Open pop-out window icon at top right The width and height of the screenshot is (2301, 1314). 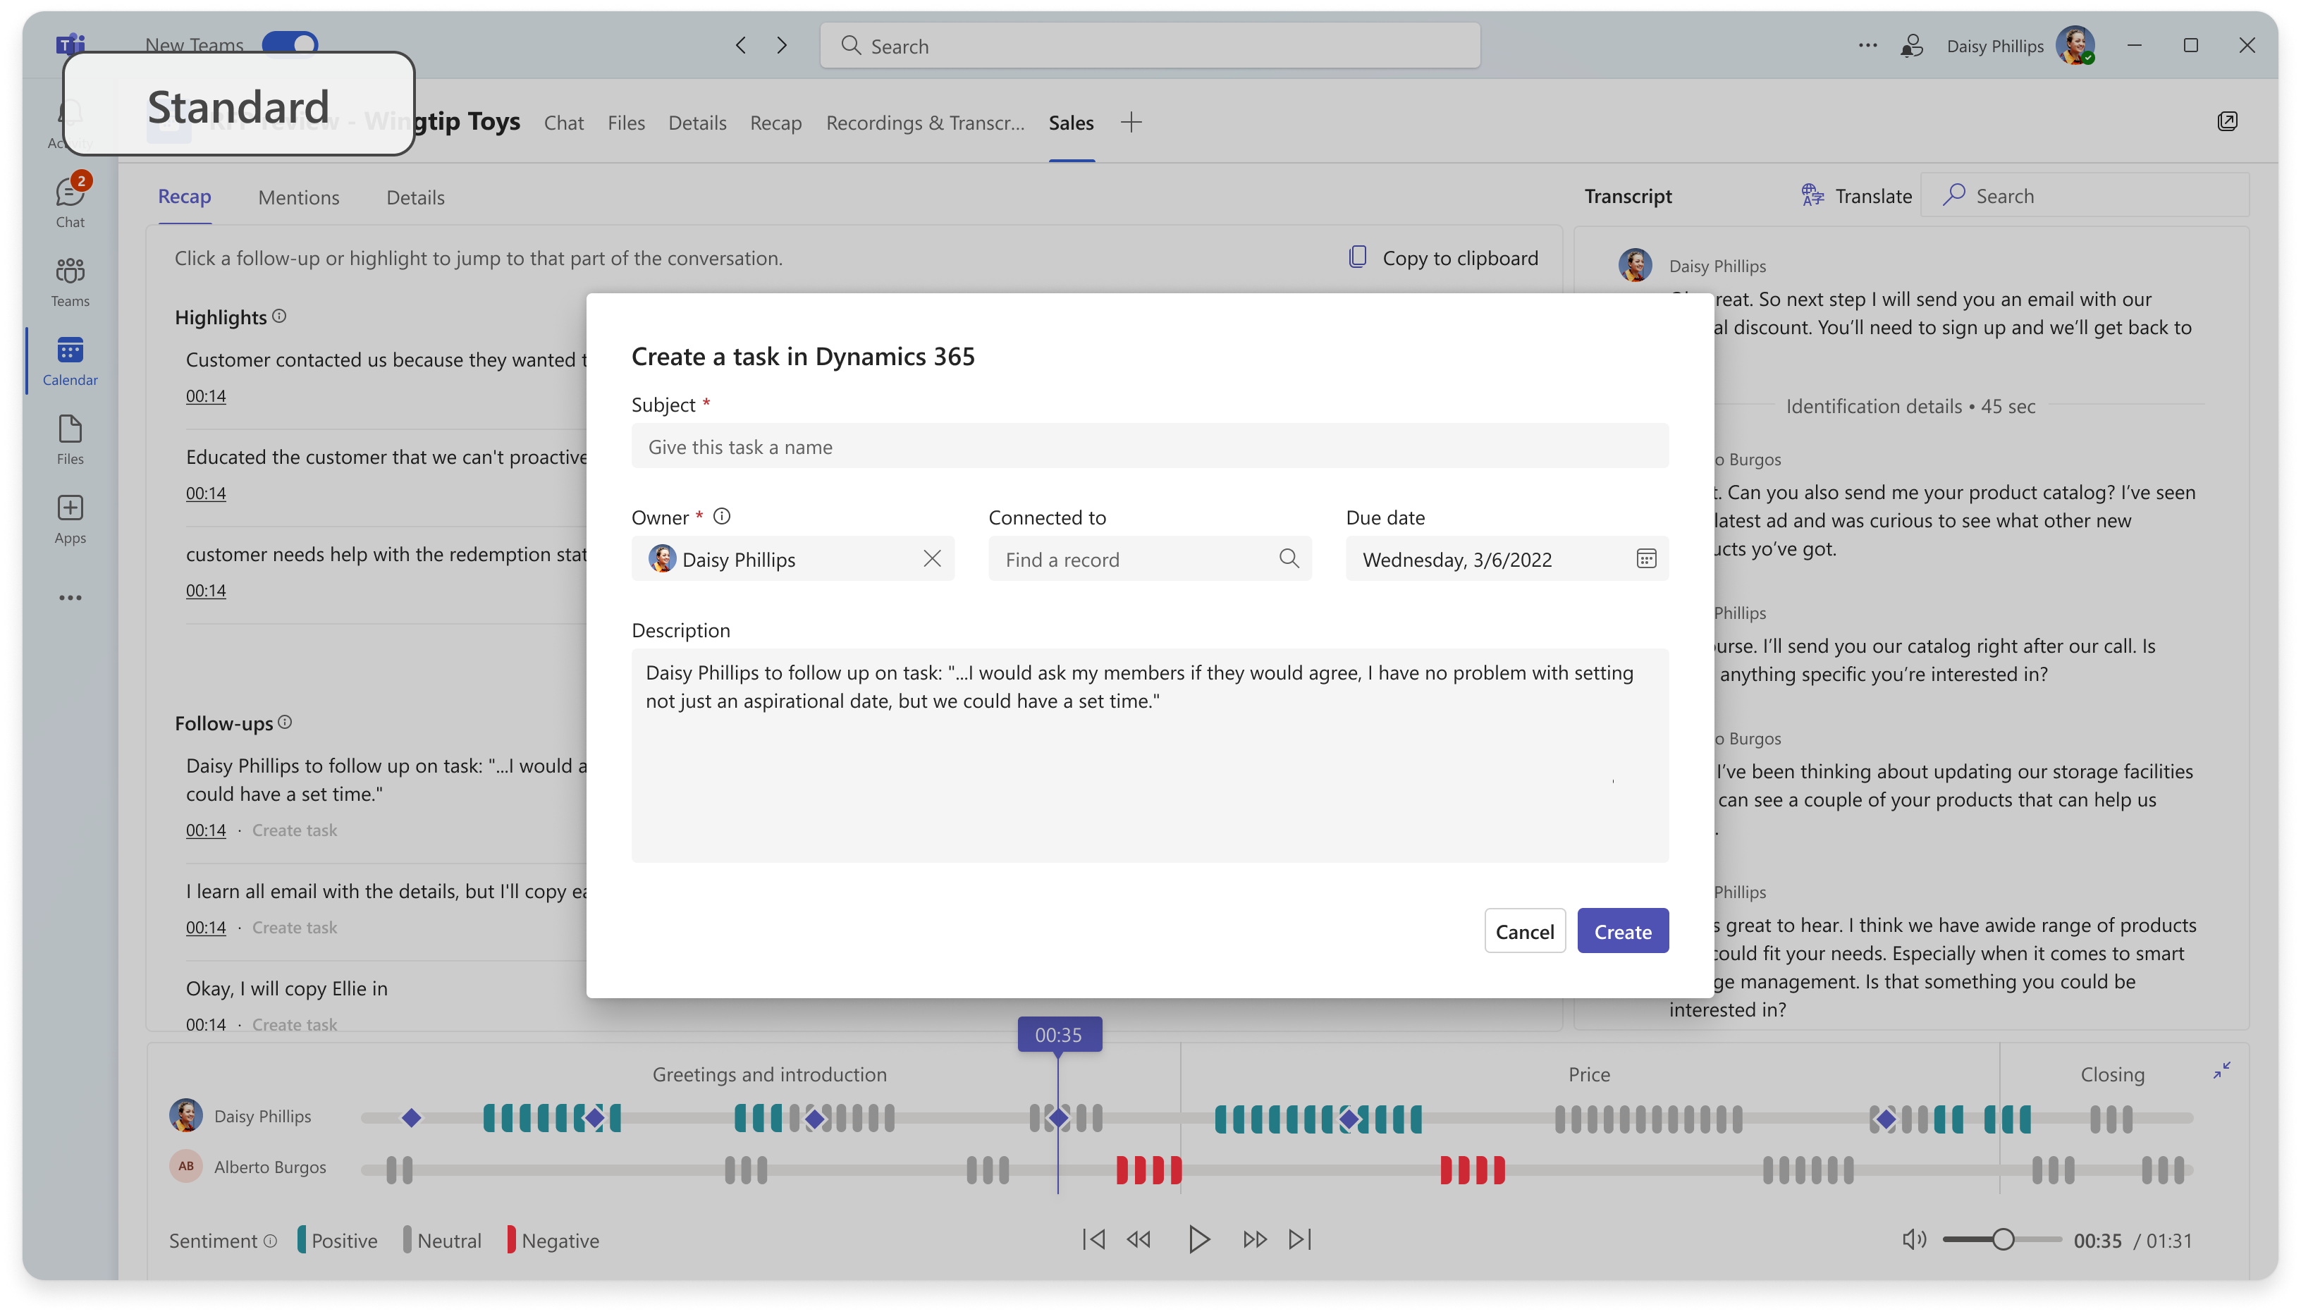(2226, 122)
